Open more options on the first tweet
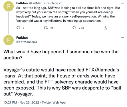Image resolution: width=127 pixels, height=107 pixels. (122, 3)
